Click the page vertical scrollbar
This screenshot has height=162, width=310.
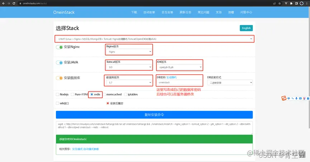(x=309, y=68)
